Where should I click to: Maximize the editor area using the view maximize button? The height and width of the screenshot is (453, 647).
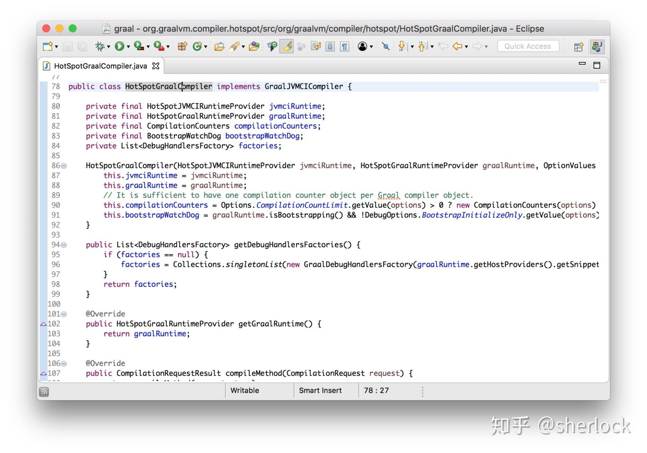[x=597, y=65]
